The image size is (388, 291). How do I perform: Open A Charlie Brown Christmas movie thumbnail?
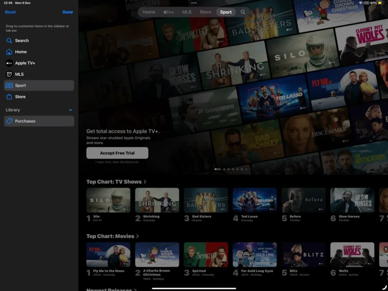coord(157,255)
